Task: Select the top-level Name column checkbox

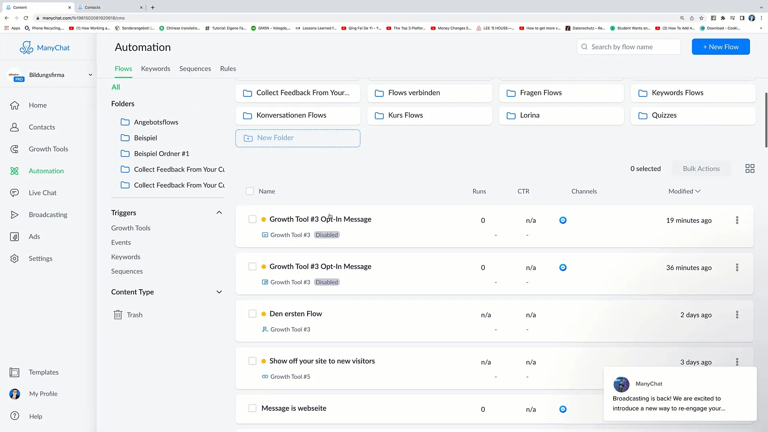Action: click(250, 191)
